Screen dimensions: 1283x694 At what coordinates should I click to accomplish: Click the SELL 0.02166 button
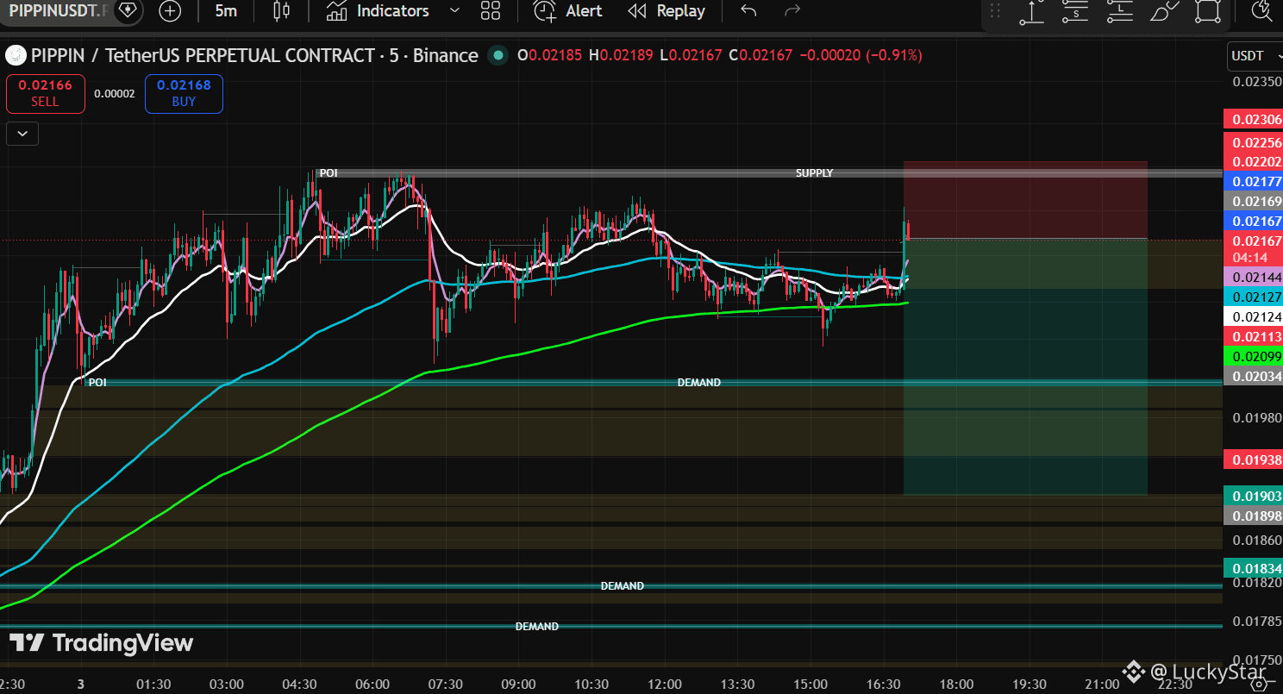(x=46, y=94)
